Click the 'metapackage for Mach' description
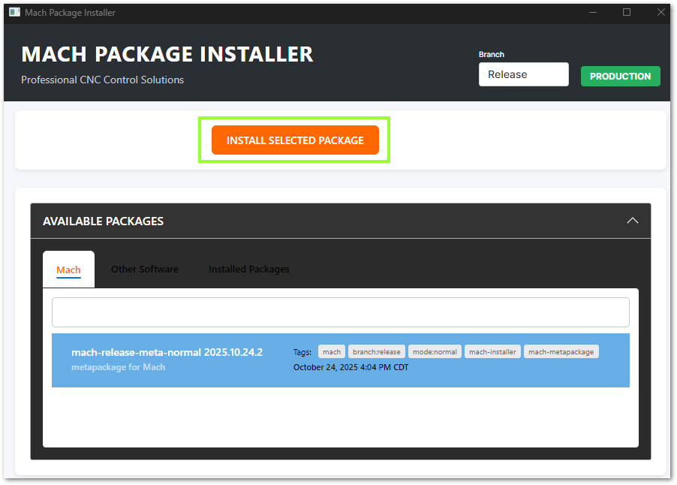Screen dimensions: 677x485 point(119,367)
